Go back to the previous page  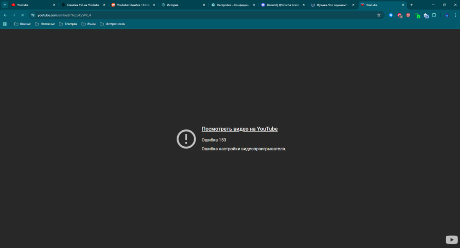(5, 15)
